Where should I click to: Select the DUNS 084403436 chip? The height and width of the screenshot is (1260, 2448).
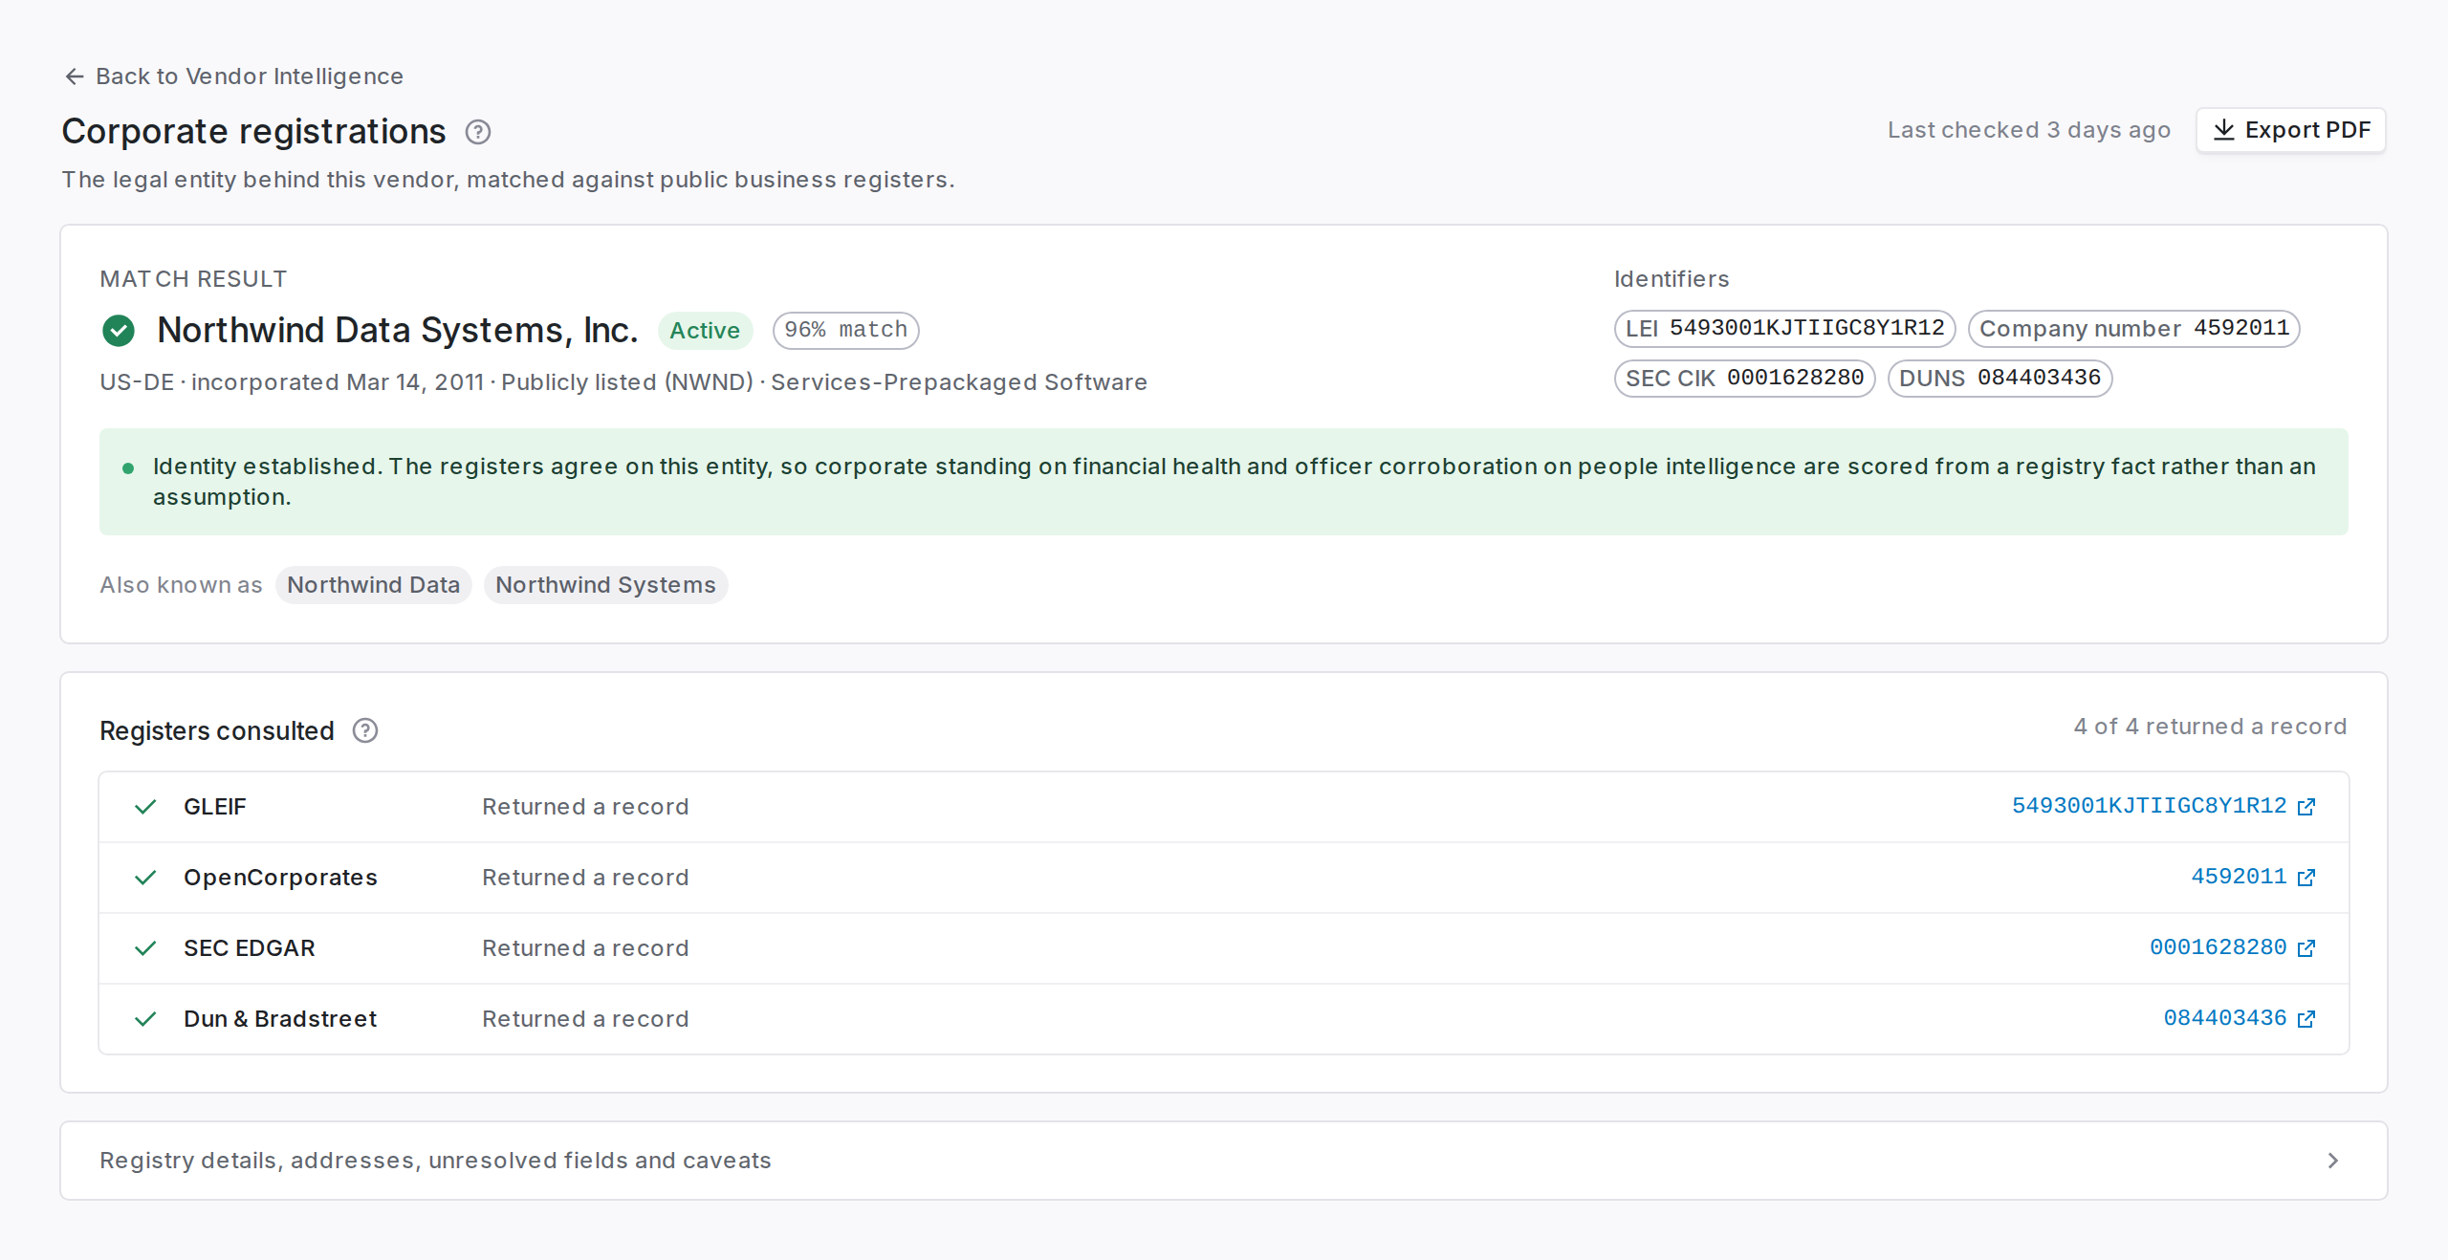(x=2000, y=379)
